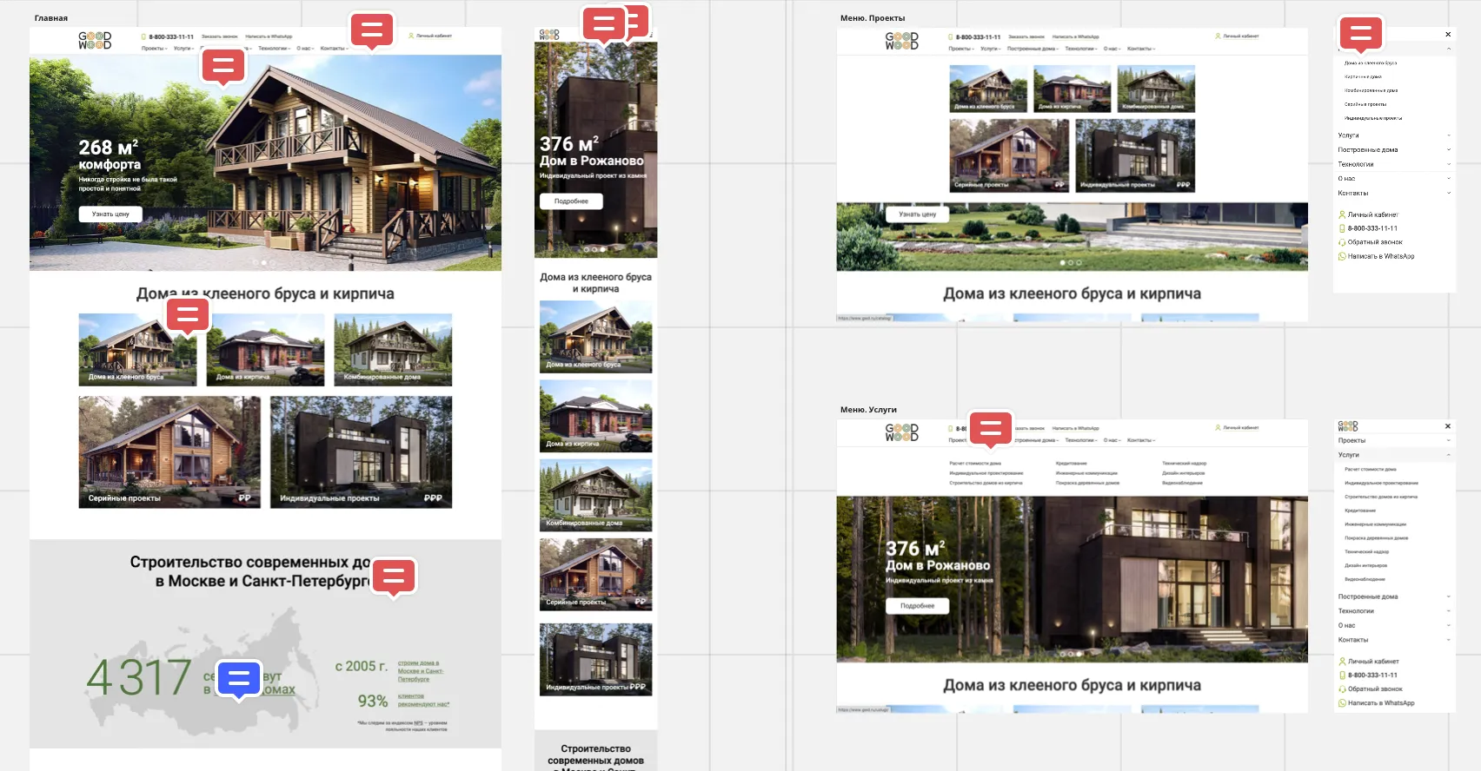
Task: Click the GoodWood logo in the Главная desktop frame
Action: 95,40
